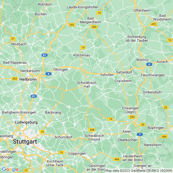Select the Künzelsau town label
Image resolution: width=173 pixels, height=173 pixels.
pos(81,55)
